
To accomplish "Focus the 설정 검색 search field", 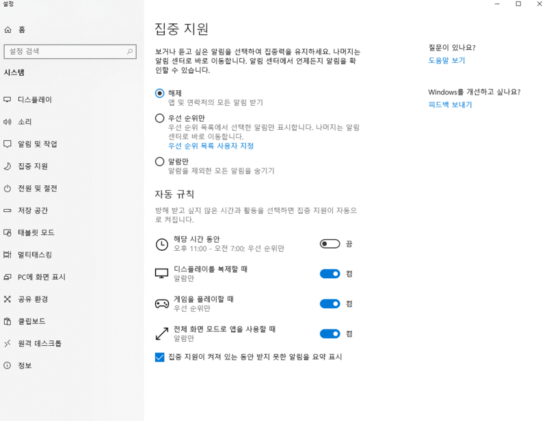I will (x=70, y=52).
